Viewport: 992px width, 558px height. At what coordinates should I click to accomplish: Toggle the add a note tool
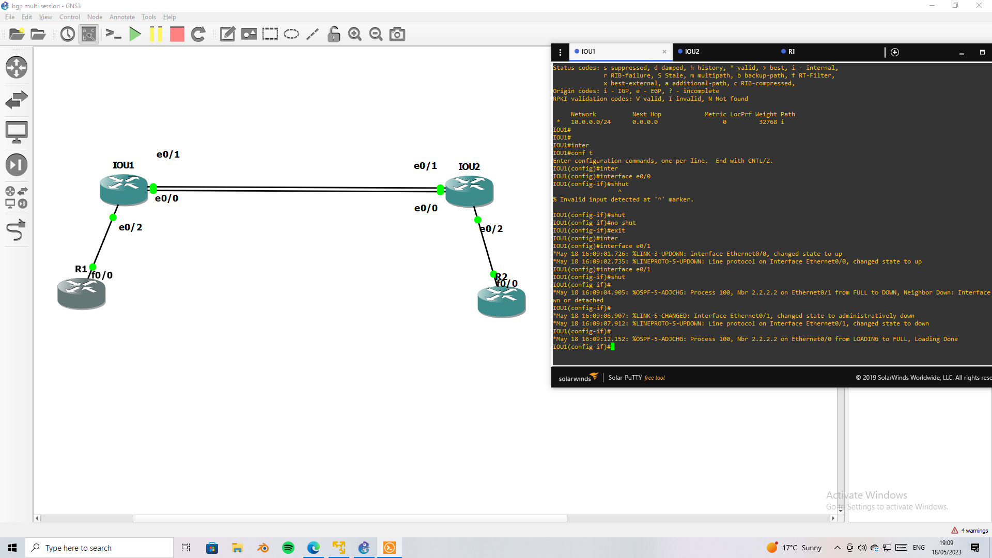tap(227, 35)
